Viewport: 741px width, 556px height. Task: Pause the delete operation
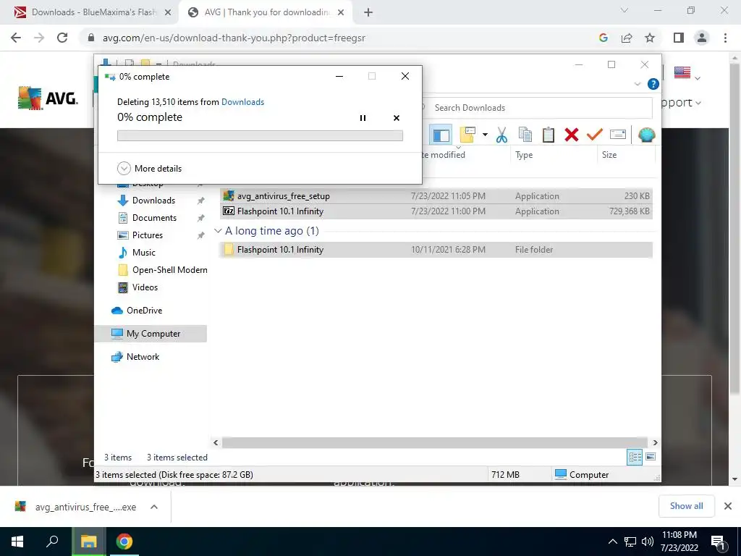tap(363, 118)
